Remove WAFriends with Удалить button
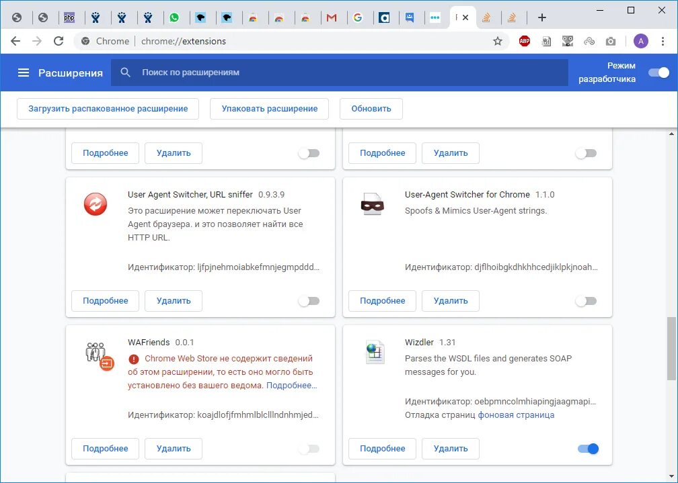 174,449
